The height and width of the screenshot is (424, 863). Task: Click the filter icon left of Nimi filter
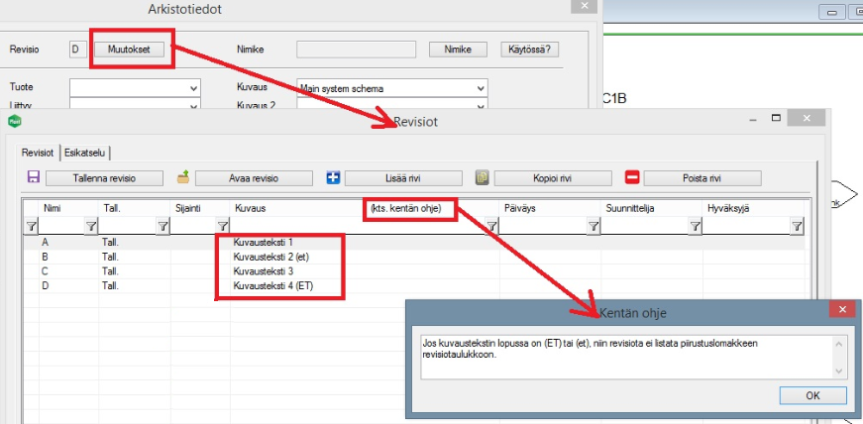click(31, 226)
